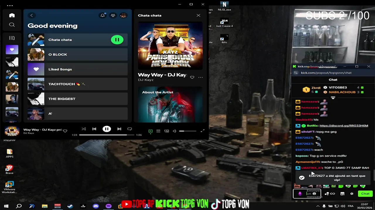375x210 pixels.
Task: Open the taskbar clock 22:07
Action: [x=364, y=206]
